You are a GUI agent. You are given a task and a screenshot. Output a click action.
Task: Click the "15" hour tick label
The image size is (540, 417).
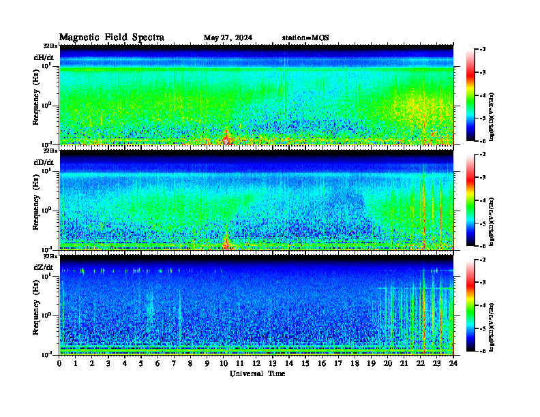pos(305,364)
